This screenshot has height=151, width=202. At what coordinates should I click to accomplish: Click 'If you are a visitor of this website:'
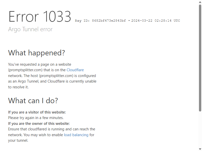click(x=37, y=112)
